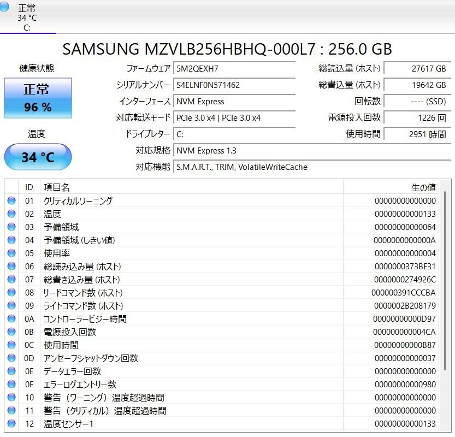Click status orb for row 11 警告（クリティカル）

[x=11, y=410]
